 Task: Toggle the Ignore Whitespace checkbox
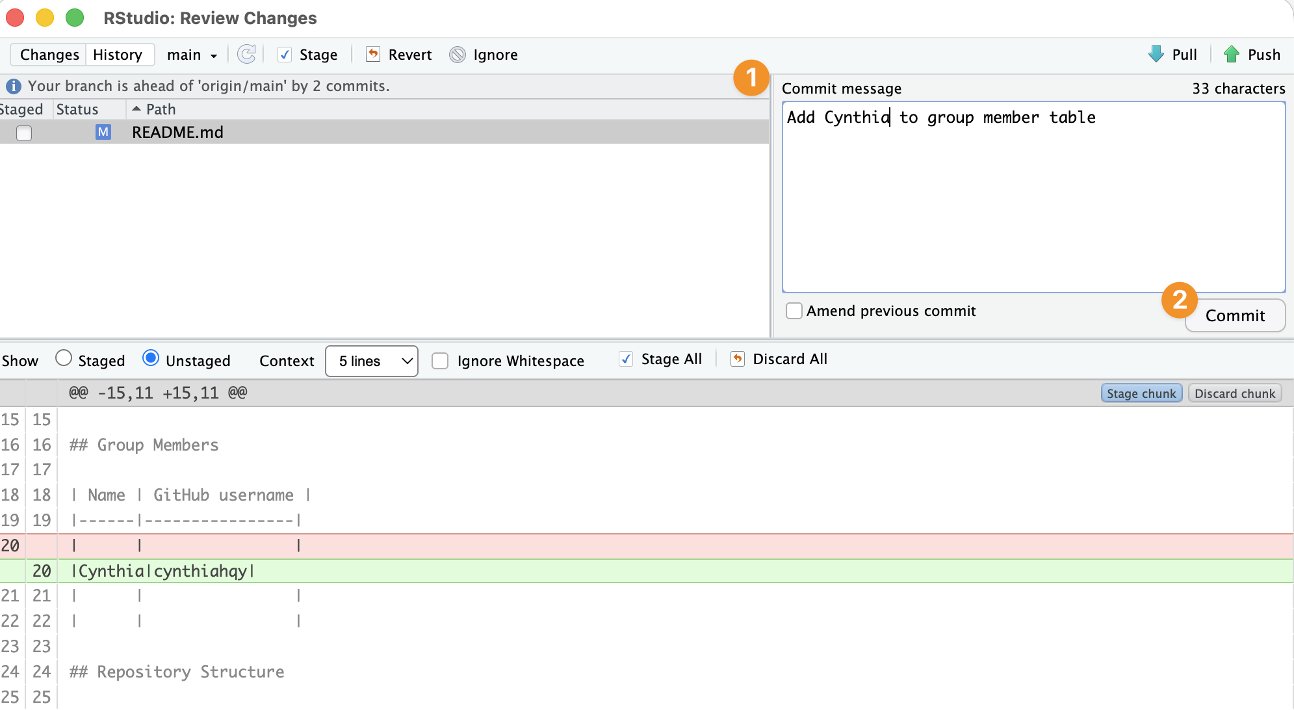pos(440,361)
